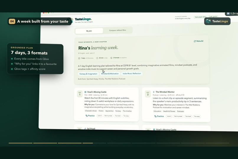Viewport: 238px width, 159px height.
Task: Mark Day 1 as Too hard
Action: click(x=118, y=116)
